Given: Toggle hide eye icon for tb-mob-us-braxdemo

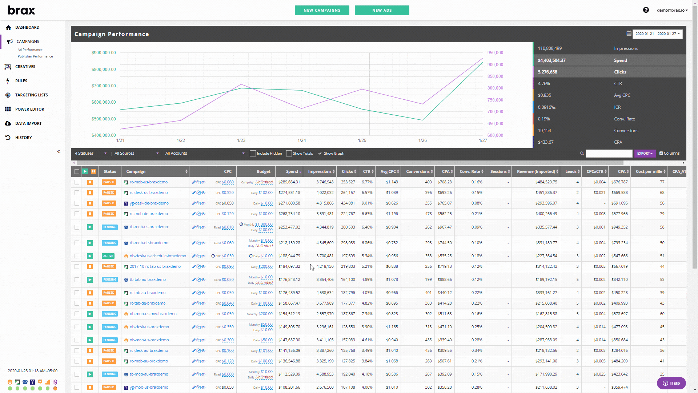Looking at the screenshot, I should [x=204, y=227].
